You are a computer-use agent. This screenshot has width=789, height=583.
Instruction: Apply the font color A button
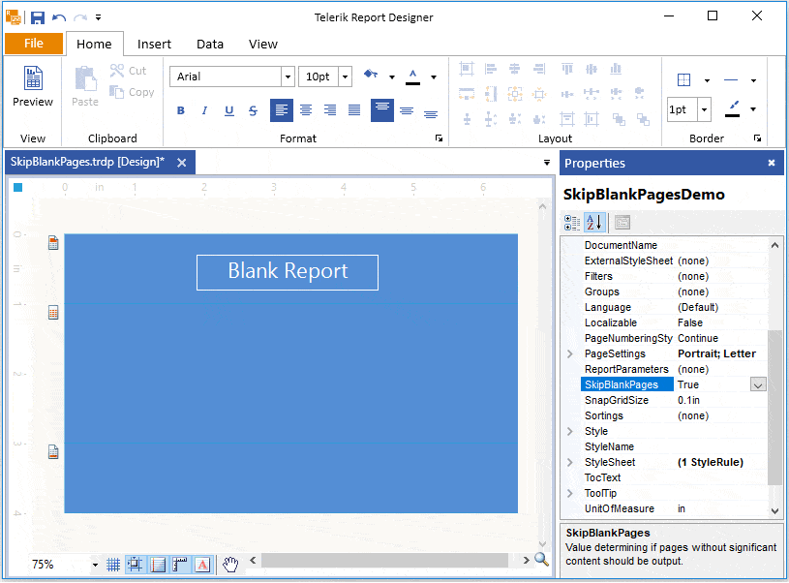(x=412, y=77)
